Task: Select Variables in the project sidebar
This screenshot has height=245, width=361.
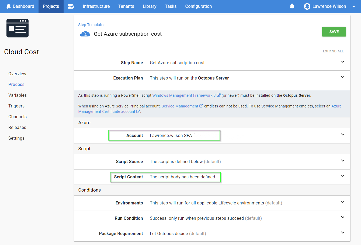Action: pos(18,95)
